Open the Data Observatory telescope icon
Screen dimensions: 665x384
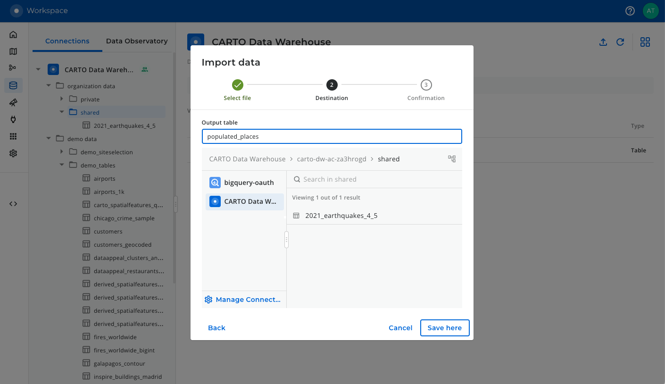click(13, 102)
